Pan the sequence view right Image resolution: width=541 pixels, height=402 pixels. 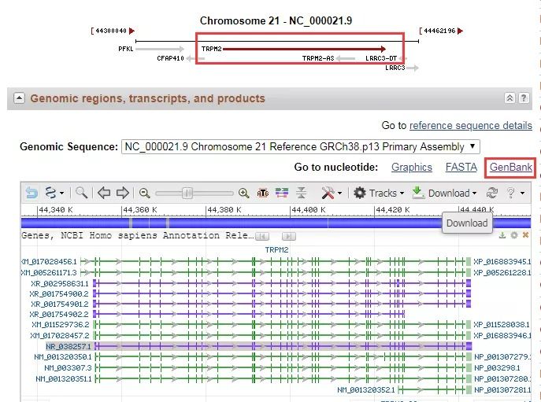click(122, 193)
